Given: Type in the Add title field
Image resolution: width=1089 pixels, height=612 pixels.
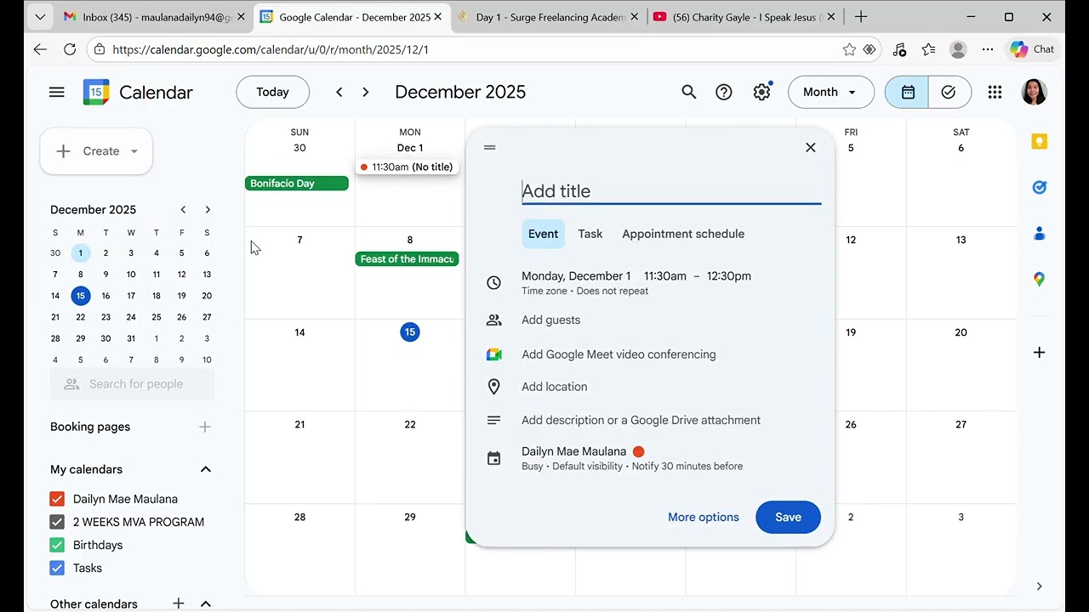Looking at the screenshot, I should [671, 191].
